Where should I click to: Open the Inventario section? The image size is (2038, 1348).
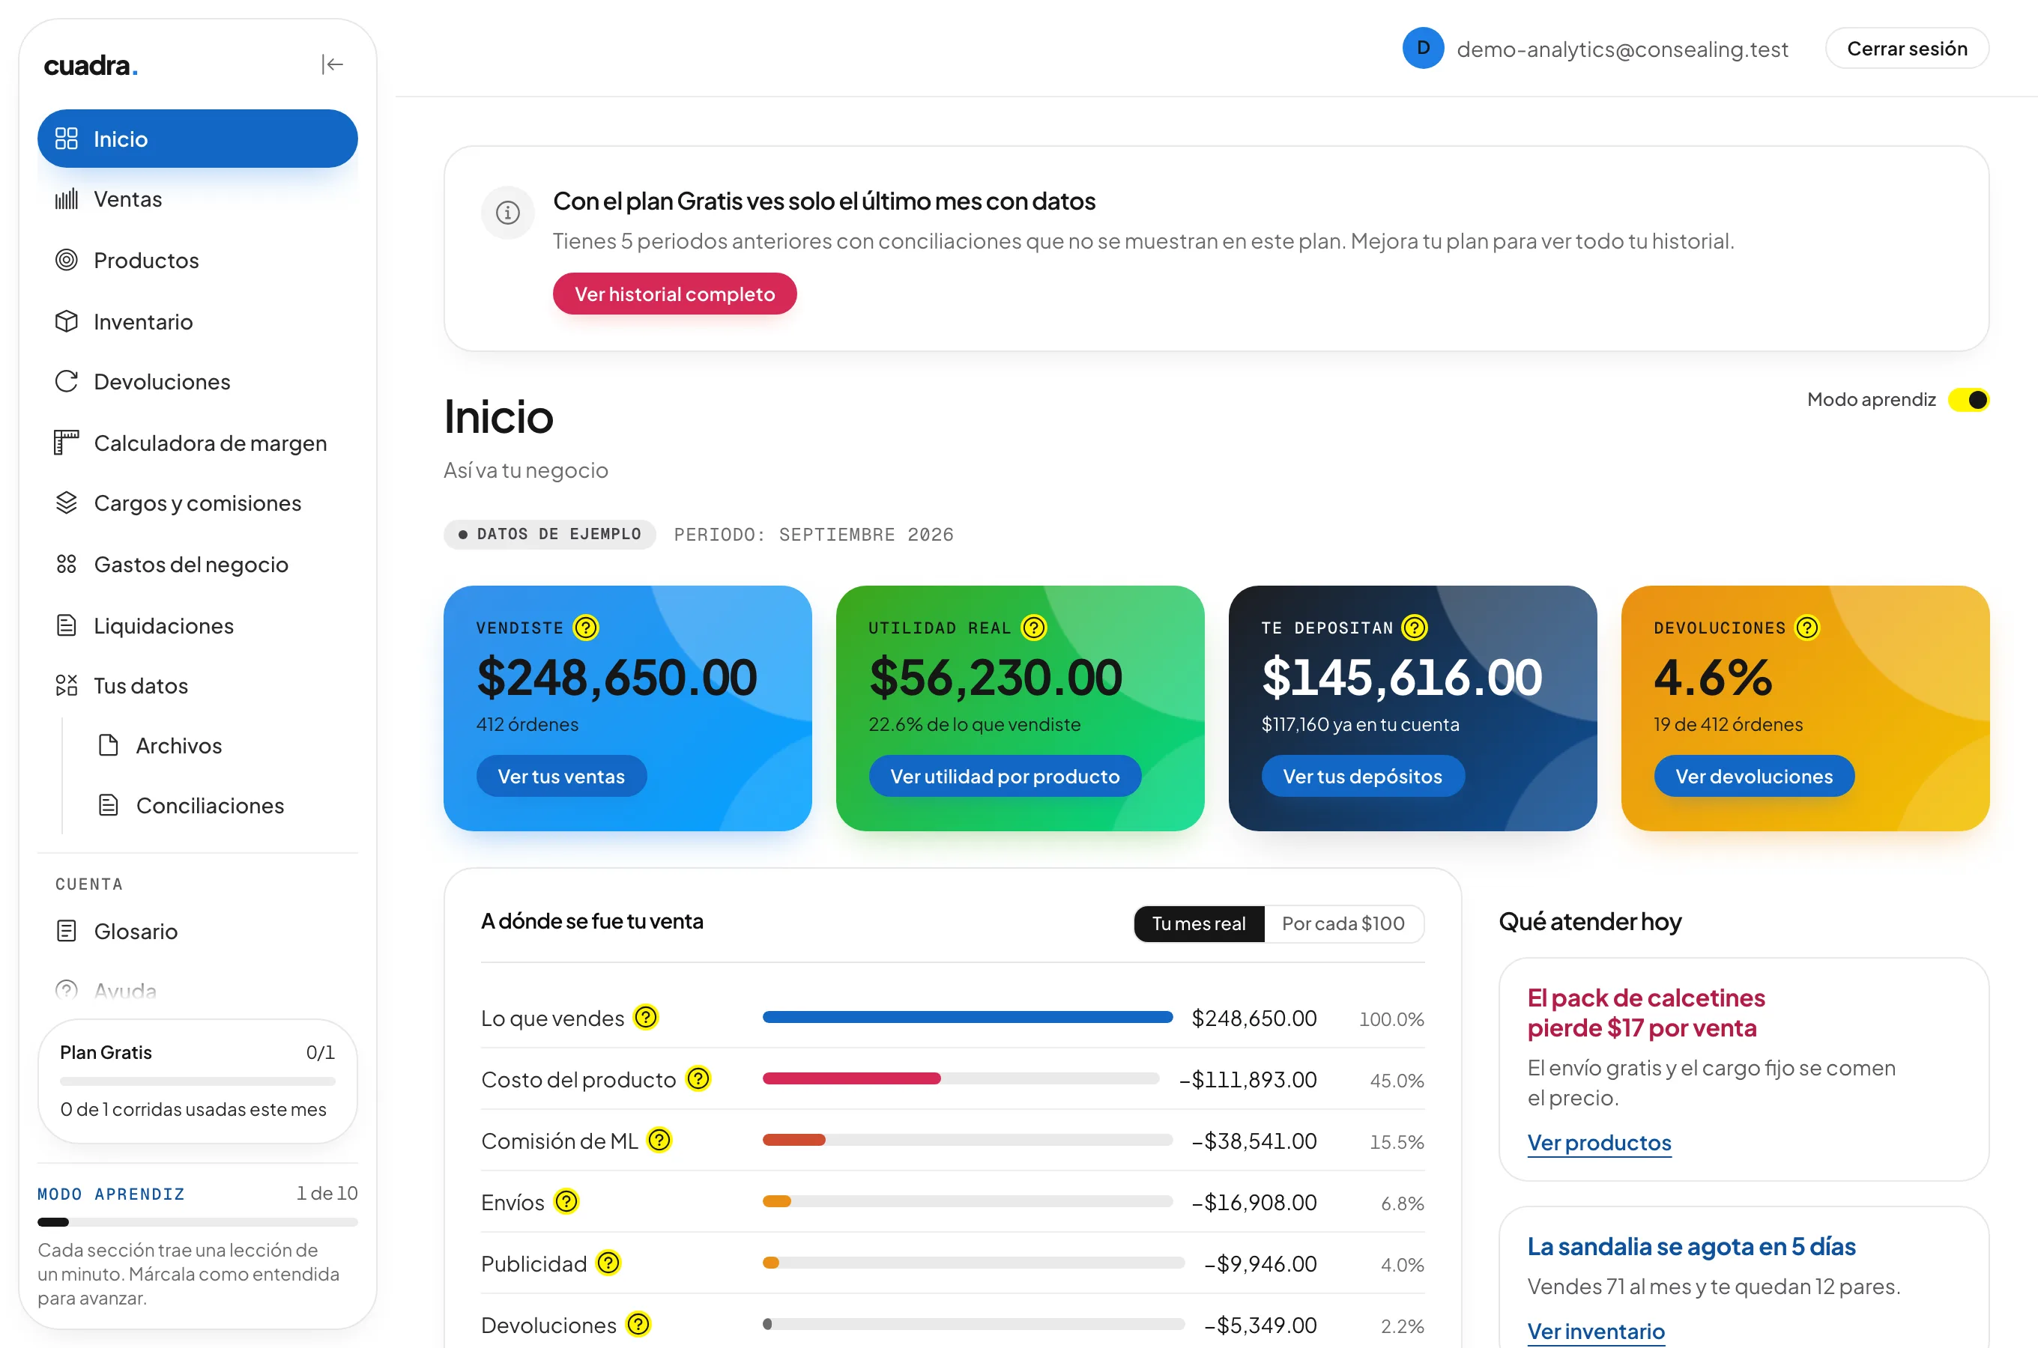coord(198,321)
